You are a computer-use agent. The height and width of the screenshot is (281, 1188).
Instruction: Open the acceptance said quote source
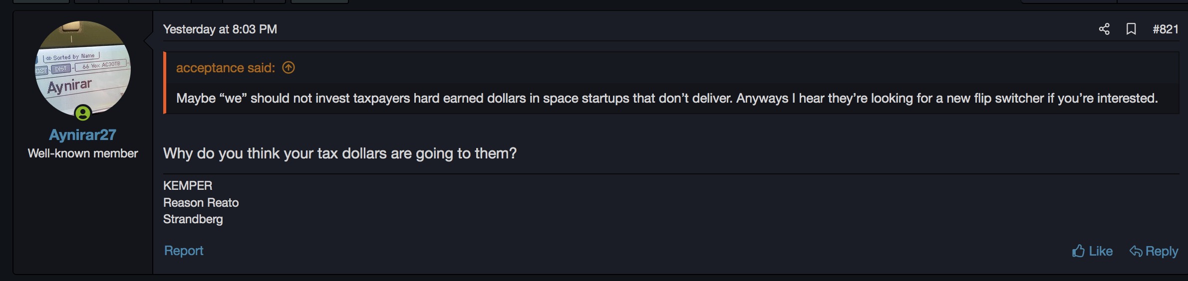(x=225, y=68)
